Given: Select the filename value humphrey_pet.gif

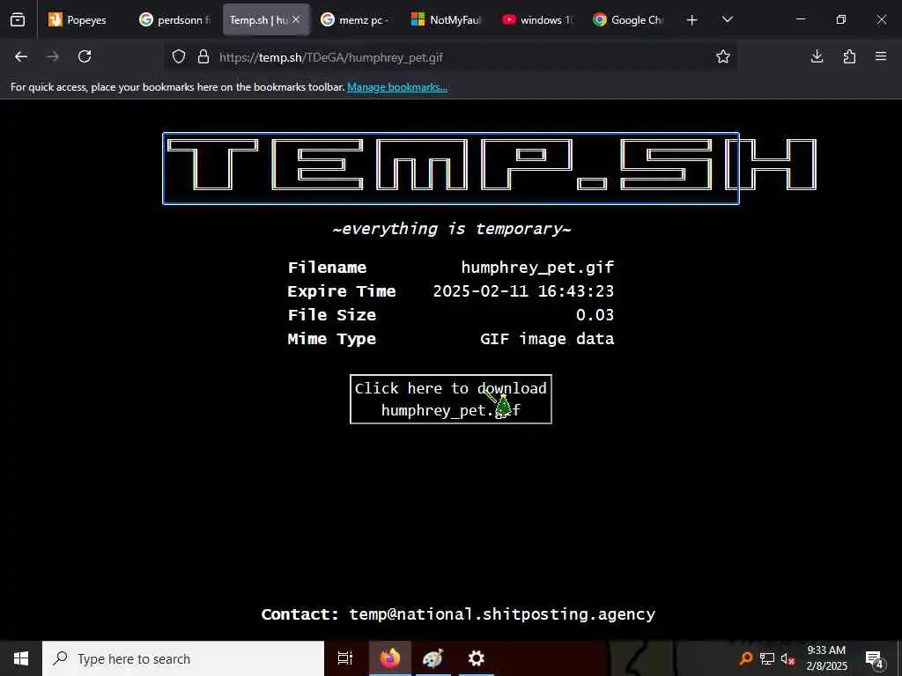Looking at the screenshot, I should pyautogui.click(x=537, y=268).
